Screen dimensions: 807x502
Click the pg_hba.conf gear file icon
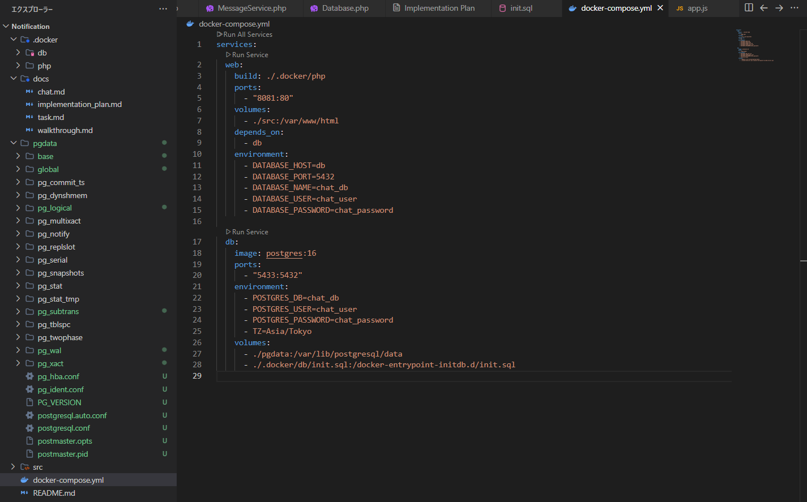point(30,376)
